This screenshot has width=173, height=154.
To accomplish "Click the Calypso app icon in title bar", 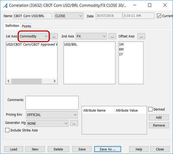I will pos(5,5).
